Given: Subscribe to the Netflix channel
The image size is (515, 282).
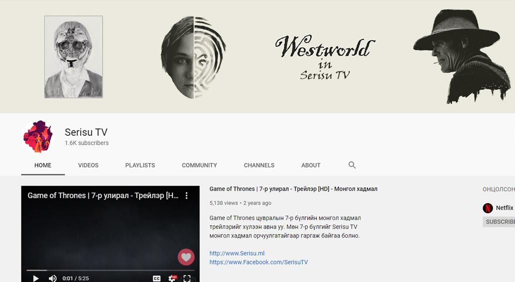Looking at the screenshot, I should (500, 222).
